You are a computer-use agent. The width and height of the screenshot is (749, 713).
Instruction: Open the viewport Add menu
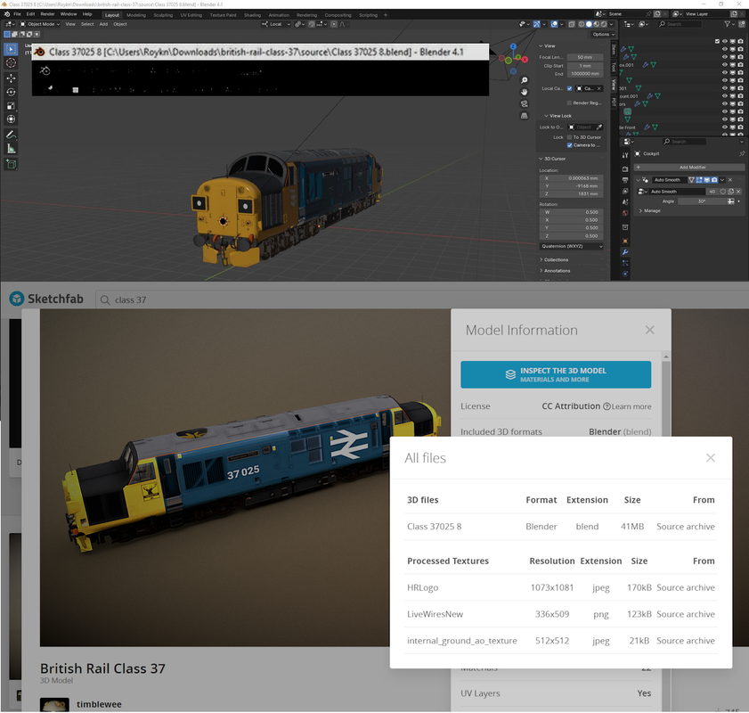coord(103,24)
